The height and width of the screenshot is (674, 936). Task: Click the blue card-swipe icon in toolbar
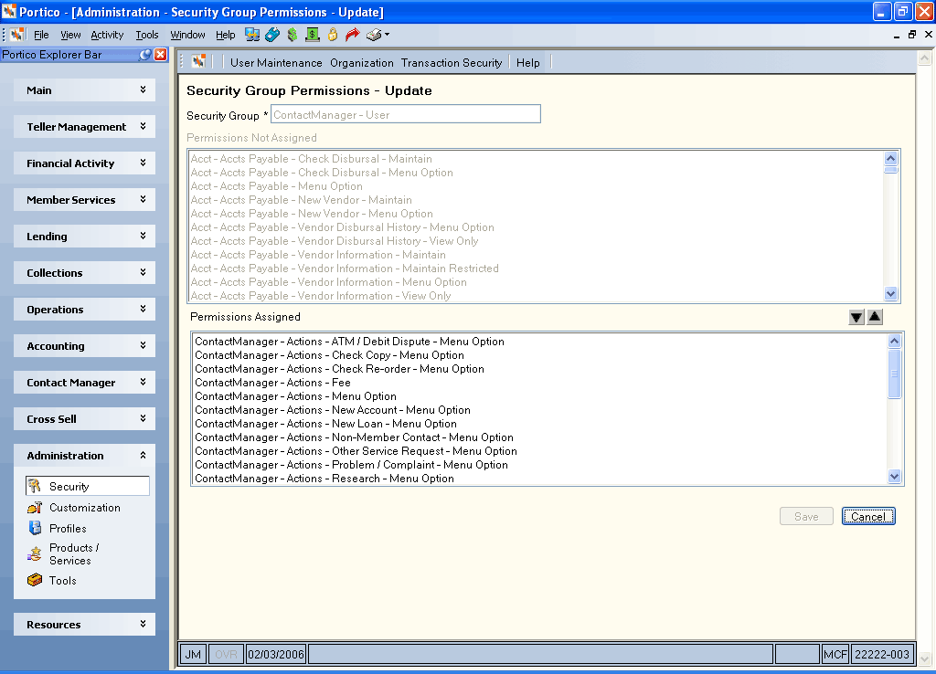pyautogui.click(x=272, y=35)
